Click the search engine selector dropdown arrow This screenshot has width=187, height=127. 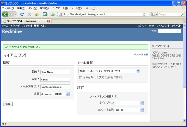(x=156, y=14)
